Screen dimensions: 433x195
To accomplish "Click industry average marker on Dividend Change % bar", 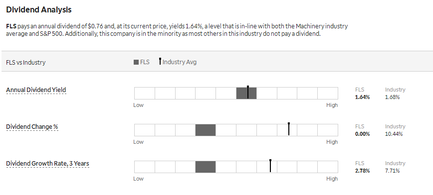I will point(289,129).
